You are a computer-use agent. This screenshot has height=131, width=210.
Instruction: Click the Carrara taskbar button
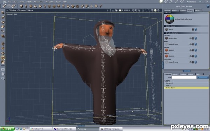[x=87, y=129]
